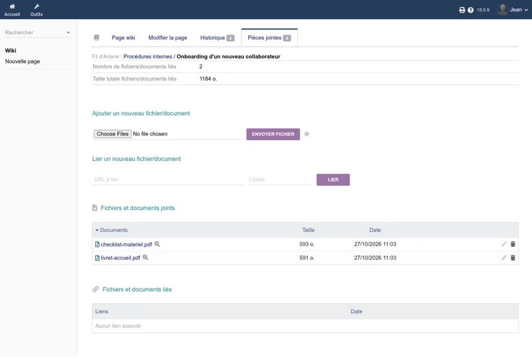Open Modifier la page tab
Viewport: 532px width, 357px height.
pyautogui.click(x=168, y=38)
